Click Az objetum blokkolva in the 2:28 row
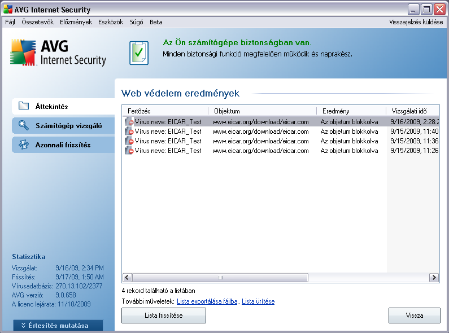449x333 pixels. [x=349, y=122]
